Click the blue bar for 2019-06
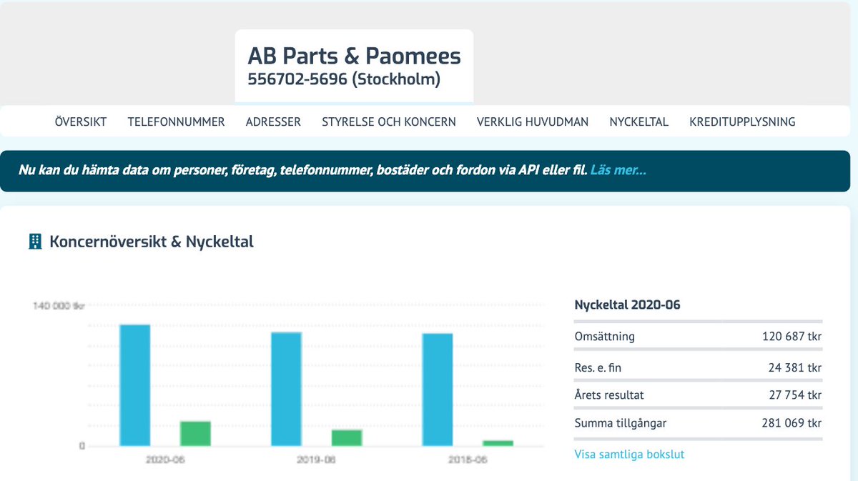The width and height of the screenshot is (858, 481). [x=286, y=390]
